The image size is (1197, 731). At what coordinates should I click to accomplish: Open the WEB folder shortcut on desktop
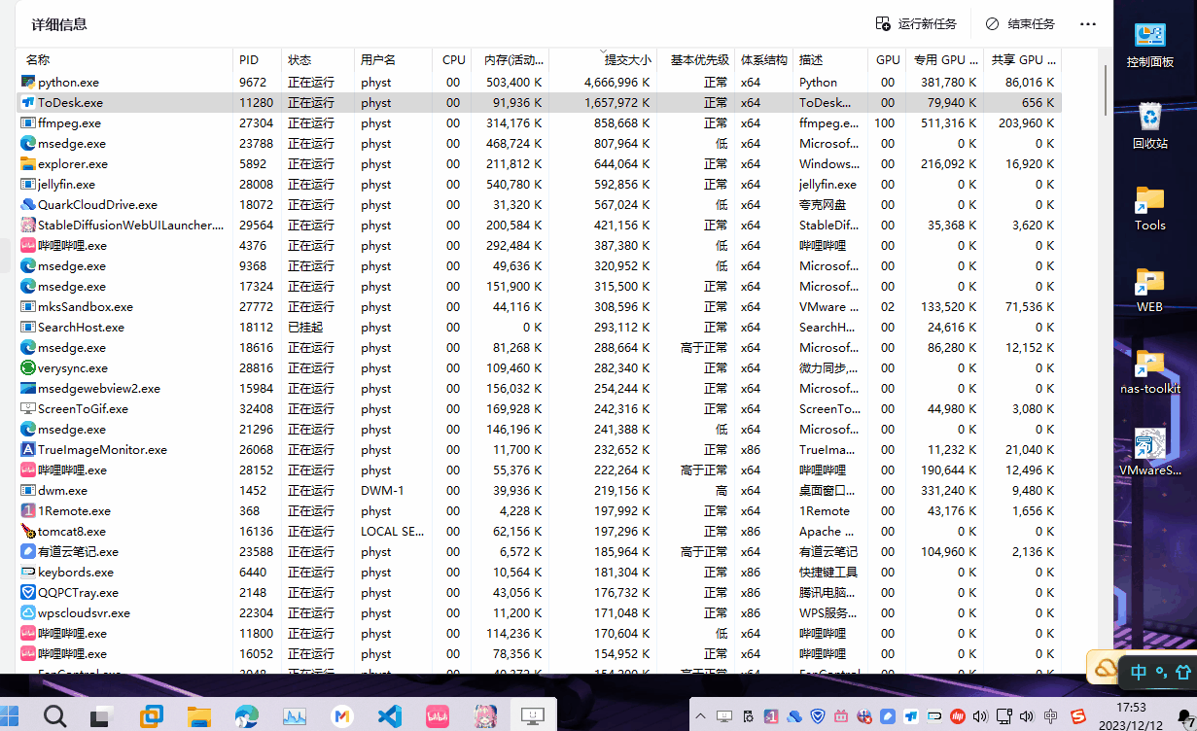(1150, 290)
